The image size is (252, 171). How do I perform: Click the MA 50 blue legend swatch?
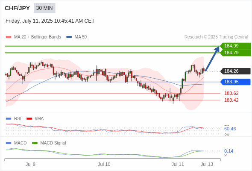69,37
